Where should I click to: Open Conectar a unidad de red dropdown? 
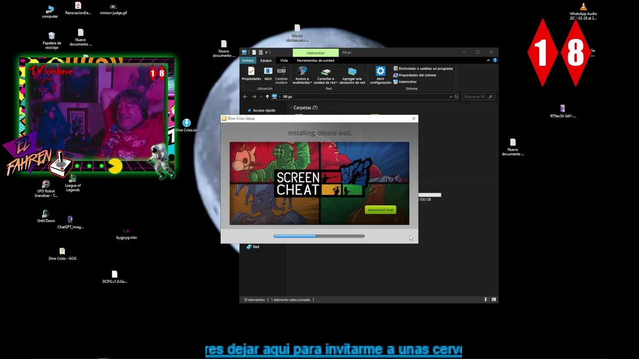(325, 75)
